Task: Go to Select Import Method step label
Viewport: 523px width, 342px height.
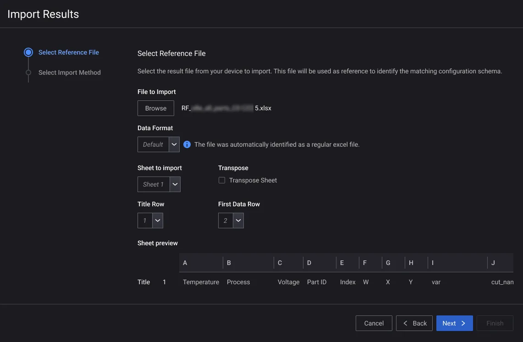Action: tap(69, 72)
